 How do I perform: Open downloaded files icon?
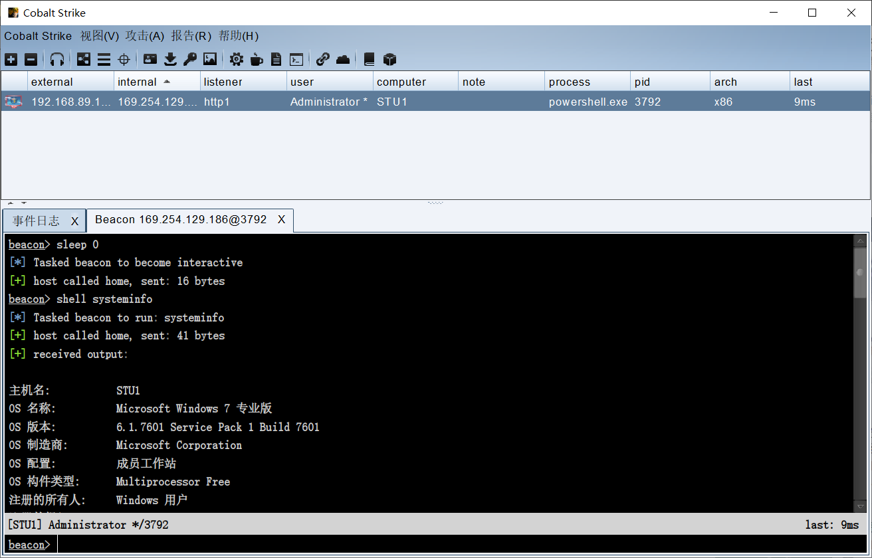tap(170, 59)
